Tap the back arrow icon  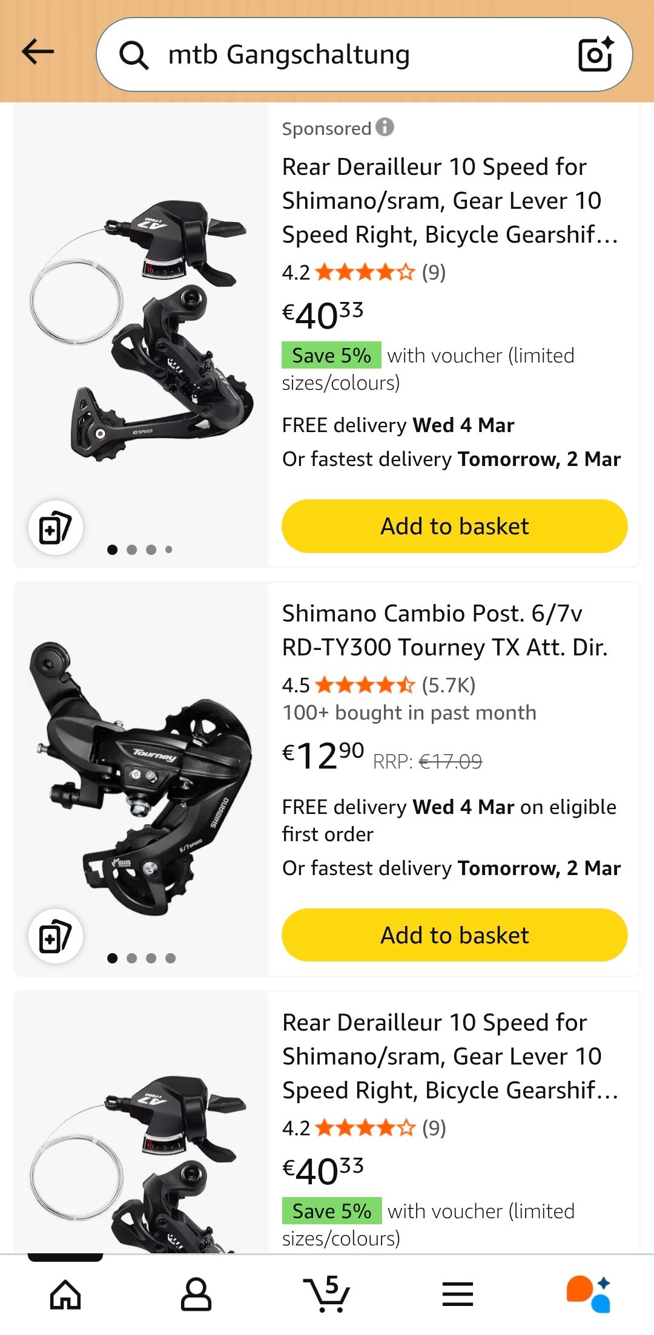(38, 53)
